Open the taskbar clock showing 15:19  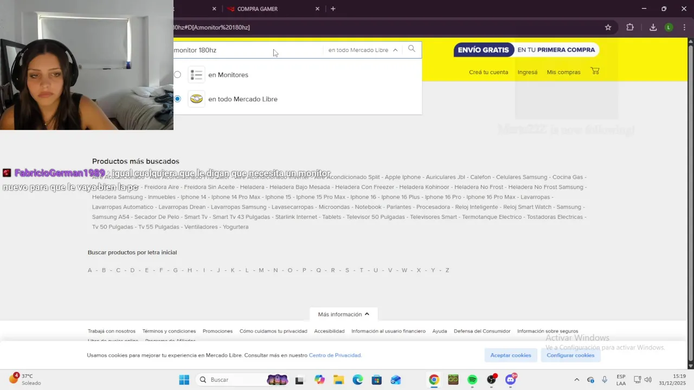672,380
